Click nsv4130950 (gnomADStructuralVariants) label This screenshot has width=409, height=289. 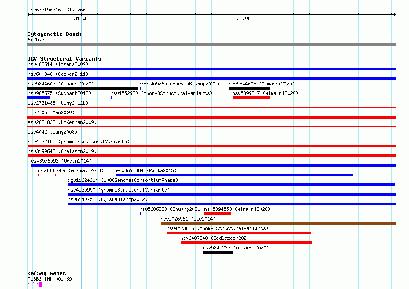119,190
